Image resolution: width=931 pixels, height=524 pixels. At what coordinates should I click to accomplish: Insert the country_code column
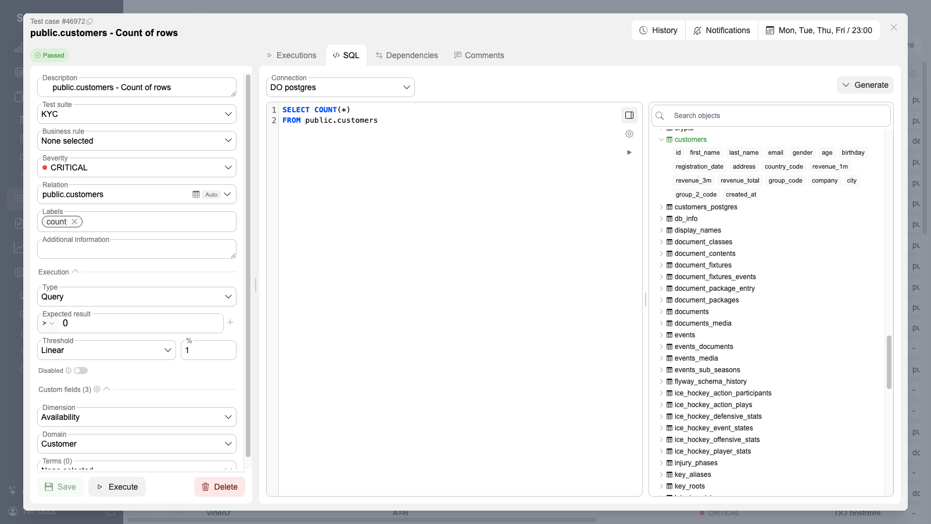point(784,166)
